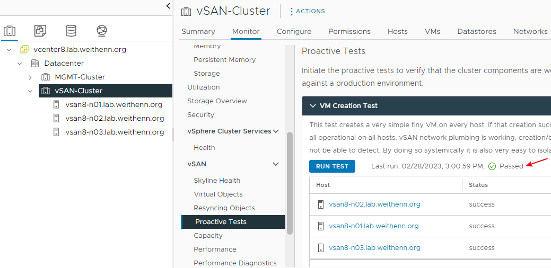The image size is (551, 268).
Task: Switch to the Configure tab
Action: coord(294,32)
